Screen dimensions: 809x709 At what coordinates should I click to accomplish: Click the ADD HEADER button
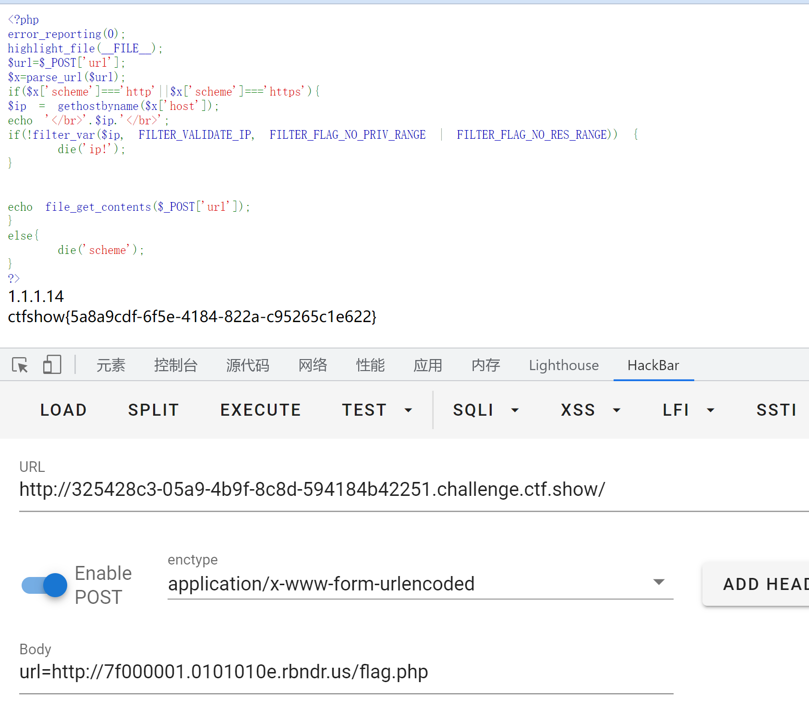756,584
